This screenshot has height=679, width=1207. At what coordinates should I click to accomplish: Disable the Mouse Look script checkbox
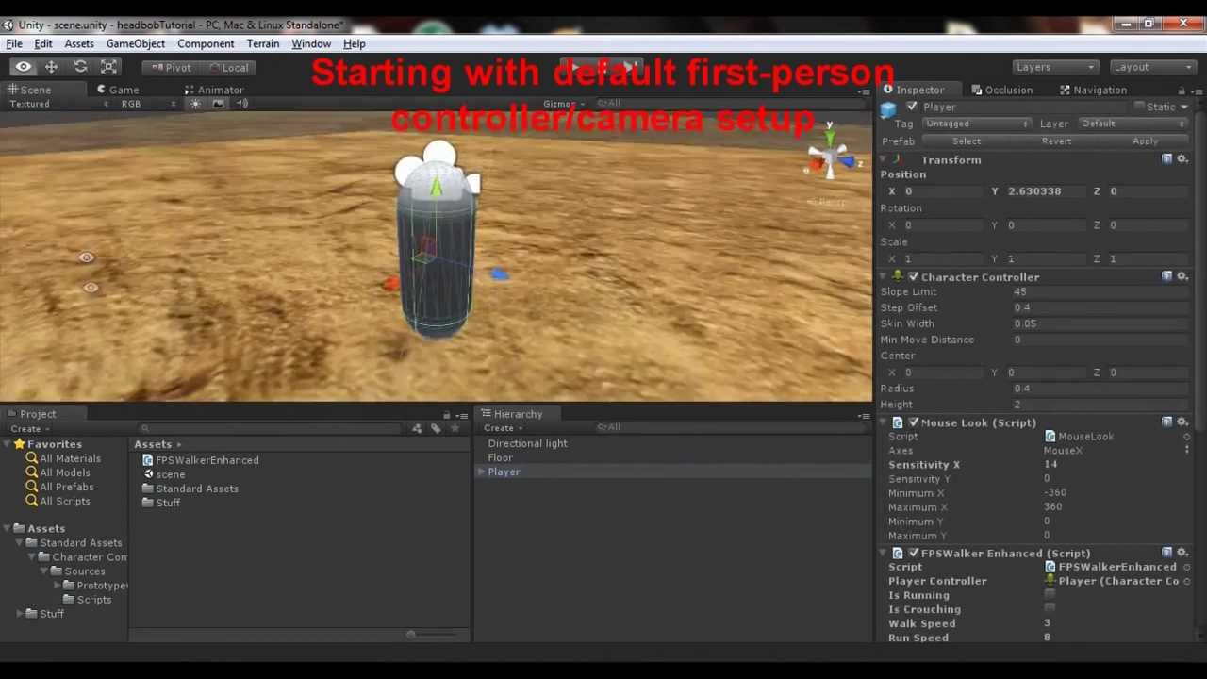(x=913, y=422)
